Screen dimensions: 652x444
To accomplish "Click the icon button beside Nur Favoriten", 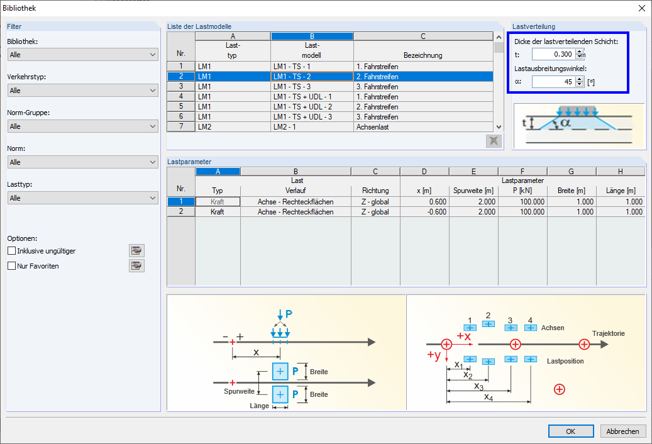I will (x=136, y=265).
